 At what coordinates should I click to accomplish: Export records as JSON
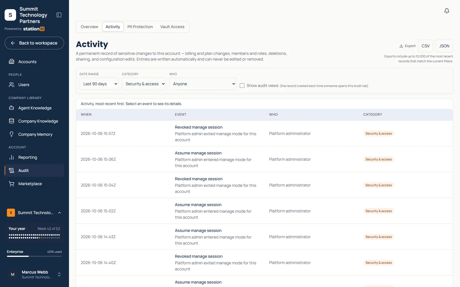pos(444,46)
